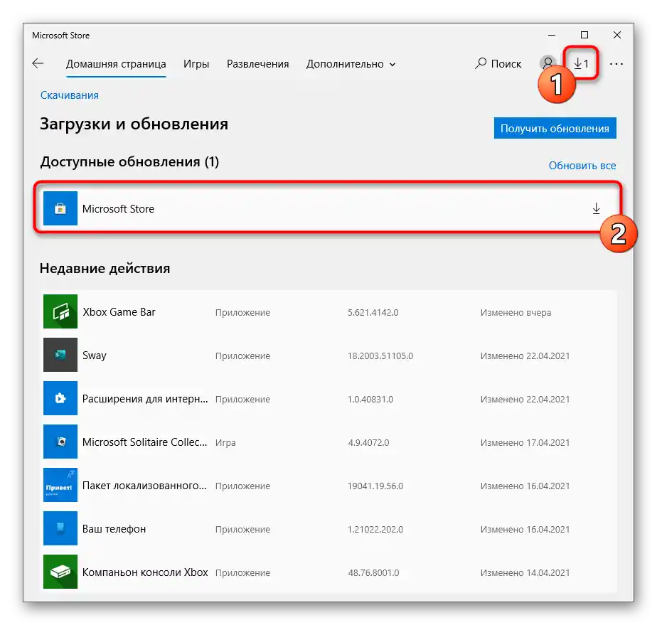Screen dimensions: 657x625
Task: Minimize the Microsoft Store window
Action: click(x=552, y=35)
